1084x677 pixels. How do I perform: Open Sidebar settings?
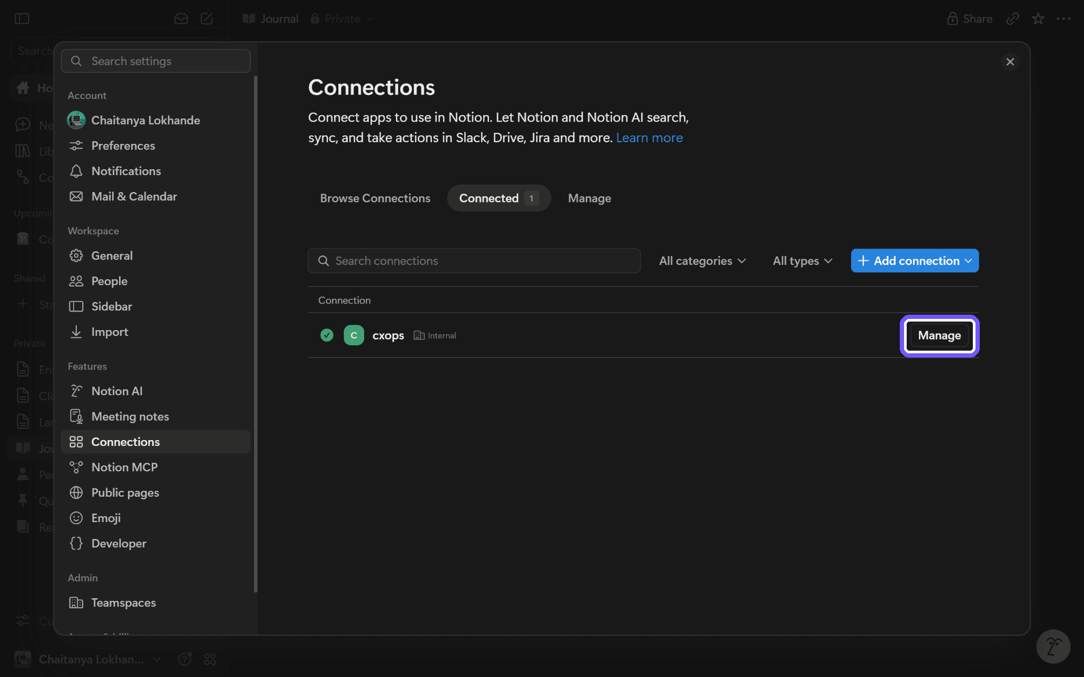coord(156,306)
